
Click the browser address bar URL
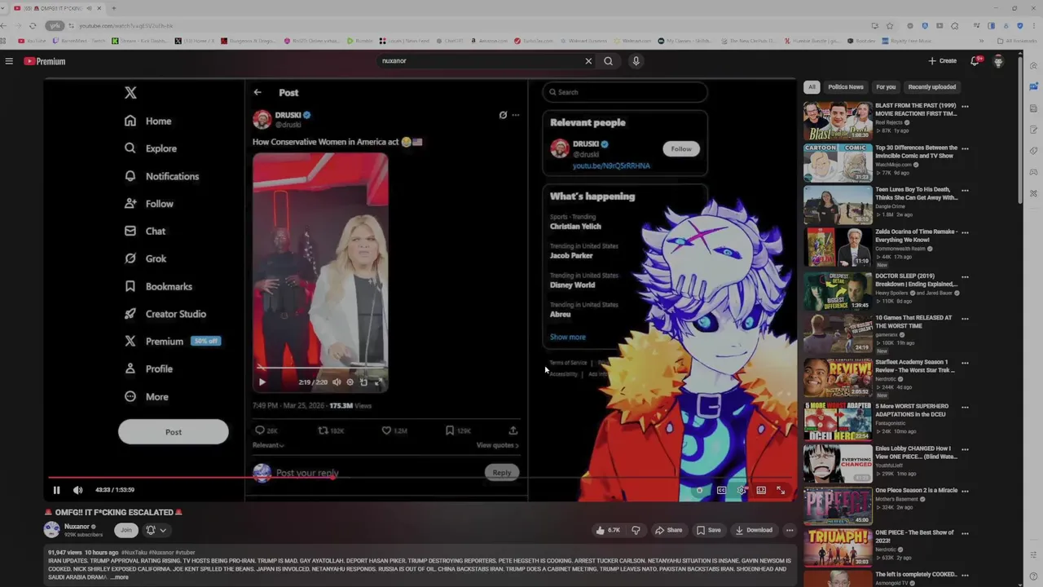[125, 26]
